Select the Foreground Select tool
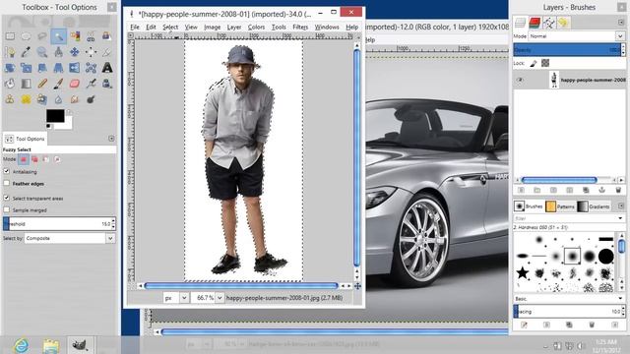This screenshot has height=354, width=630. [107, 36]
